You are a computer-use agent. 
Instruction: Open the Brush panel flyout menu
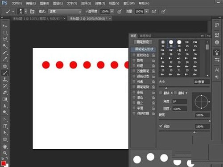(208, 36)
